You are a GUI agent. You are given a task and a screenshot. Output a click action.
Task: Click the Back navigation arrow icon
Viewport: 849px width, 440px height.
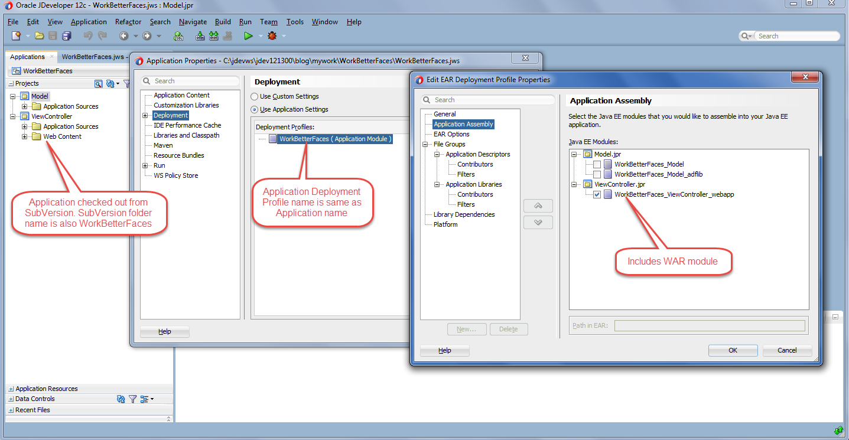coord(124,36)
